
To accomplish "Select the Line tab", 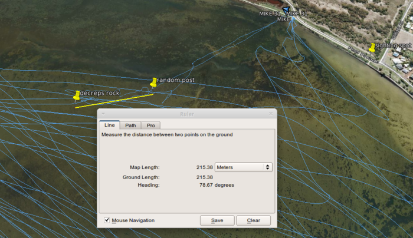I will pos(110,125).
